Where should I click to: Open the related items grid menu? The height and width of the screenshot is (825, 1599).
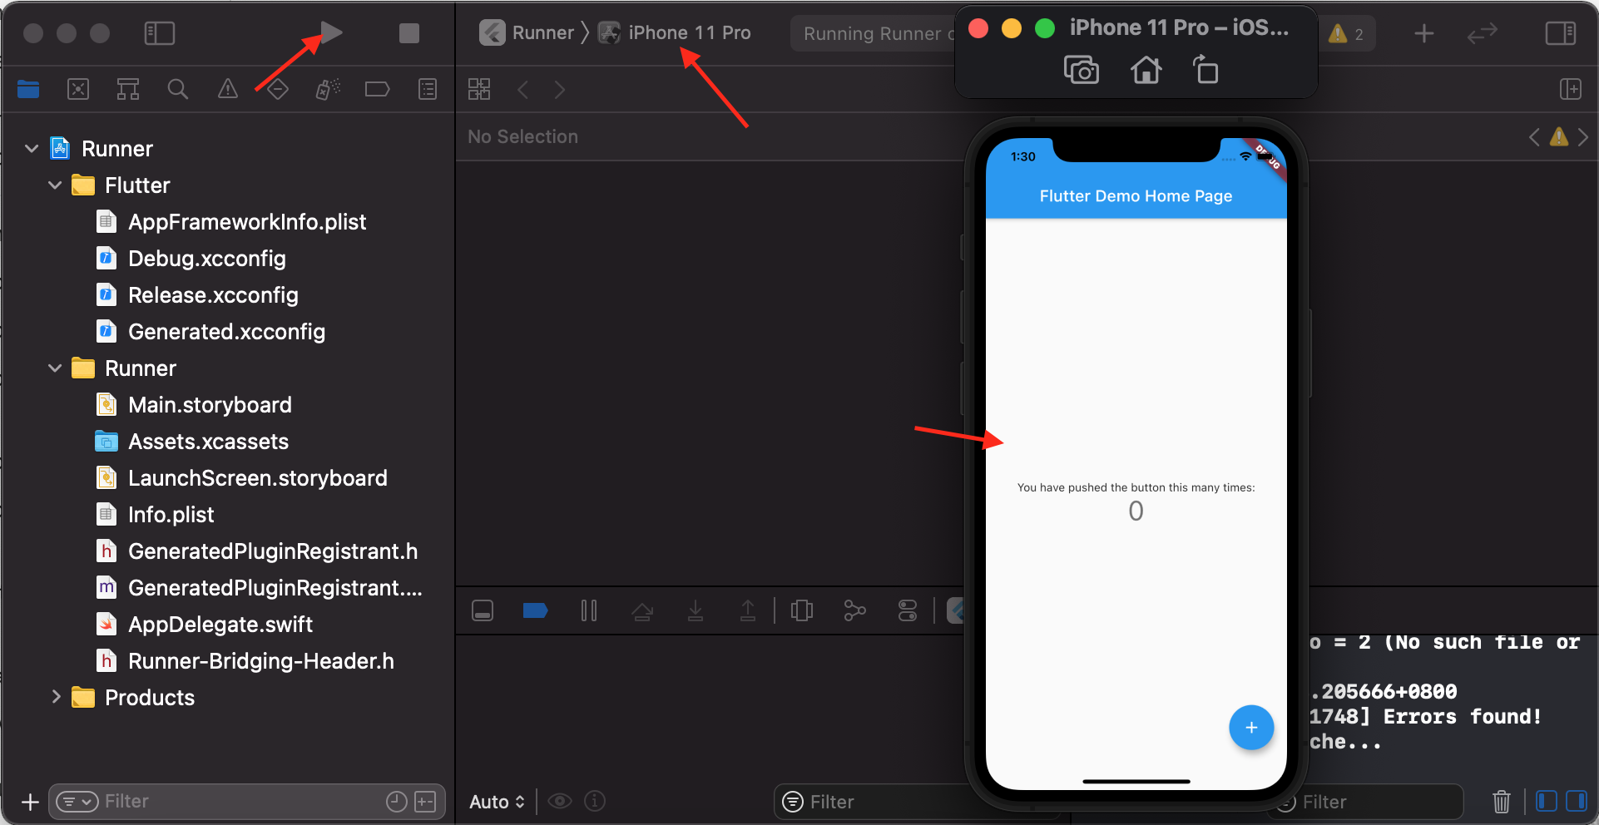pyautogui.click(x=479, y=89)
